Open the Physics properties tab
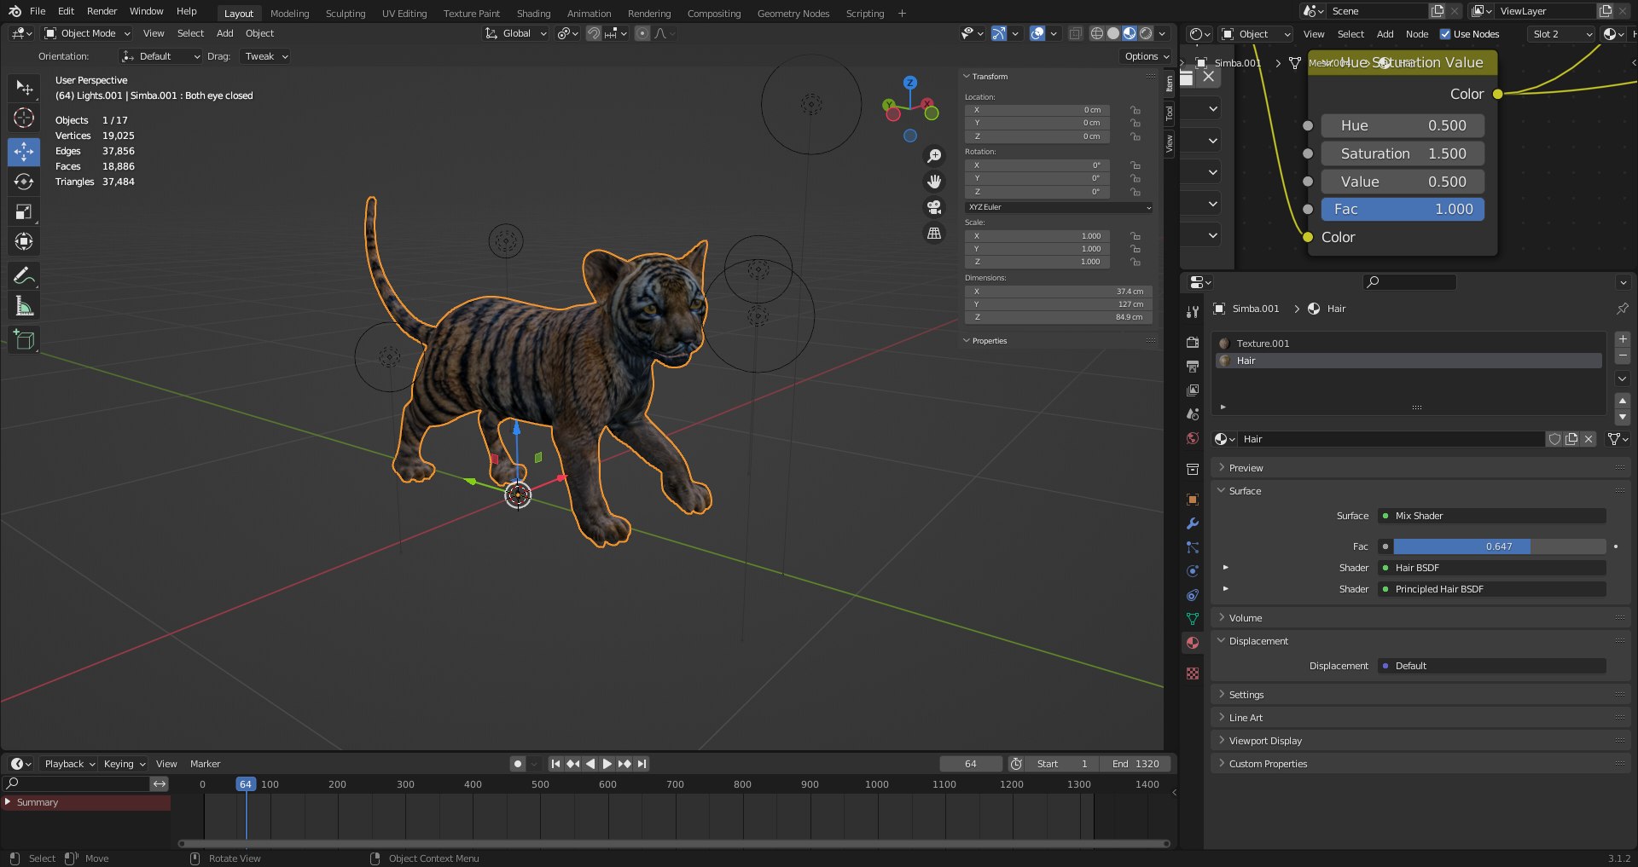Viewport: 1638px width, 867px height. [1193, 571]
